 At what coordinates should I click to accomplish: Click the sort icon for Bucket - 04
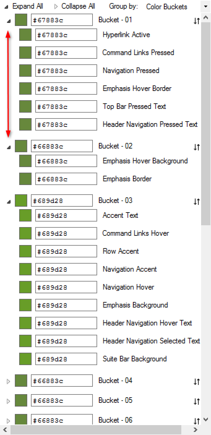(196, 382)
